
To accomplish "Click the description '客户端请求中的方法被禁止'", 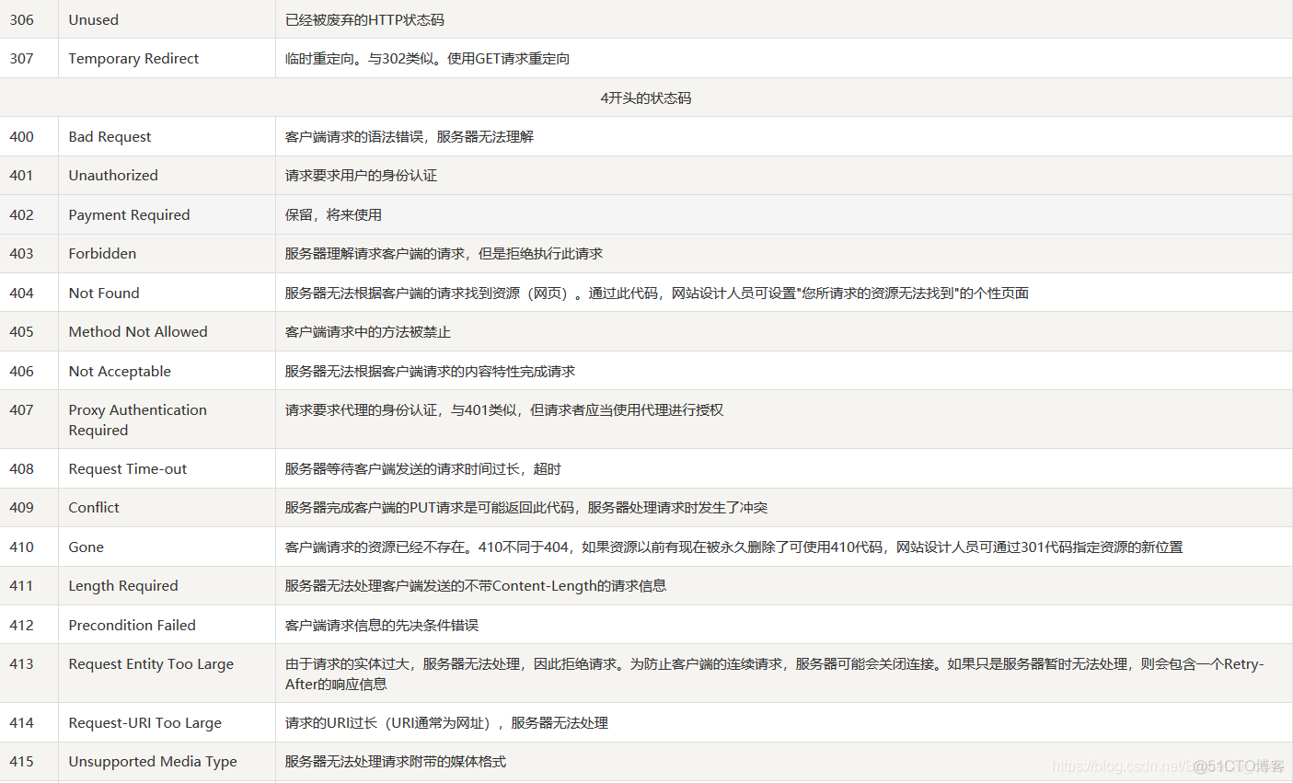I will click(368, 331).
